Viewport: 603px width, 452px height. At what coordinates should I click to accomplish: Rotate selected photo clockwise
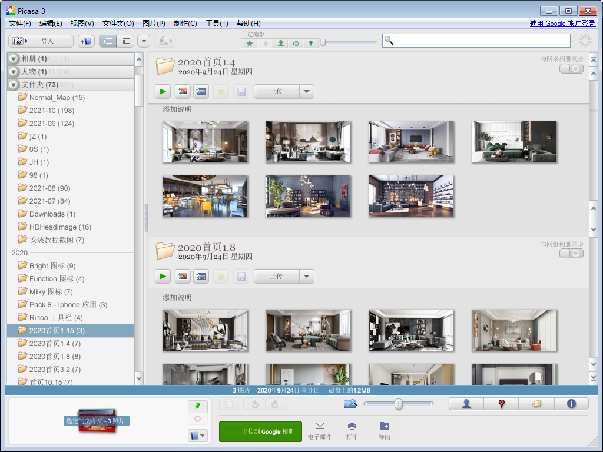pyautogui.click(x=274, y=404)
